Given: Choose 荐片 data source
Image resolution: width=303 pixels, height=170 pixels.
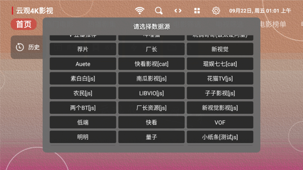Looking at the screenshot, I should [83, 49].
